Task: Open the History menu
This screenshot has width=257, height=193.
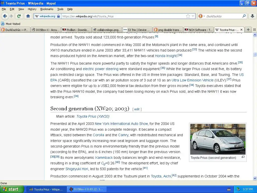Action: coord(32,9)
